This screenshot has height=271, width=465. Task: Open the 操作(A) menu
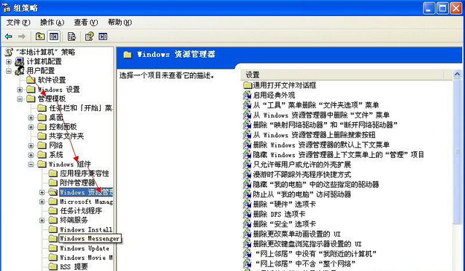coord(53,23)
